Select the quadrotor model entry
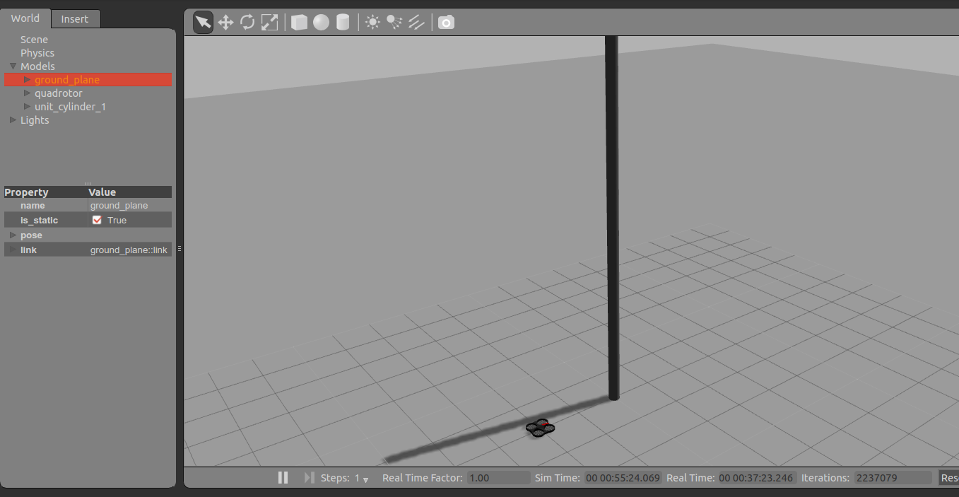Viewport: 959px width, 497px height. tap(59, 93)
